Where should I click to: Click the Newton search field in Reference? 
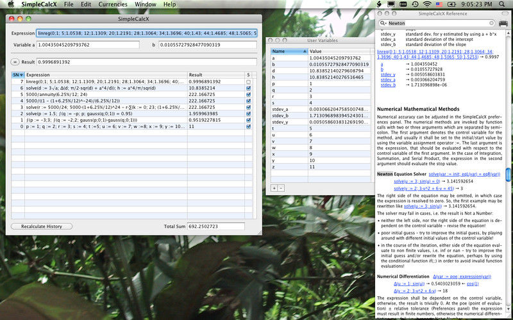pos(438,23)
